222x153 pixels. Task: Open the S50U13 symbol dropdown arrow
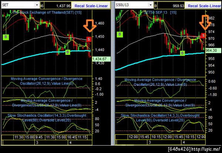tap(151, 5)
